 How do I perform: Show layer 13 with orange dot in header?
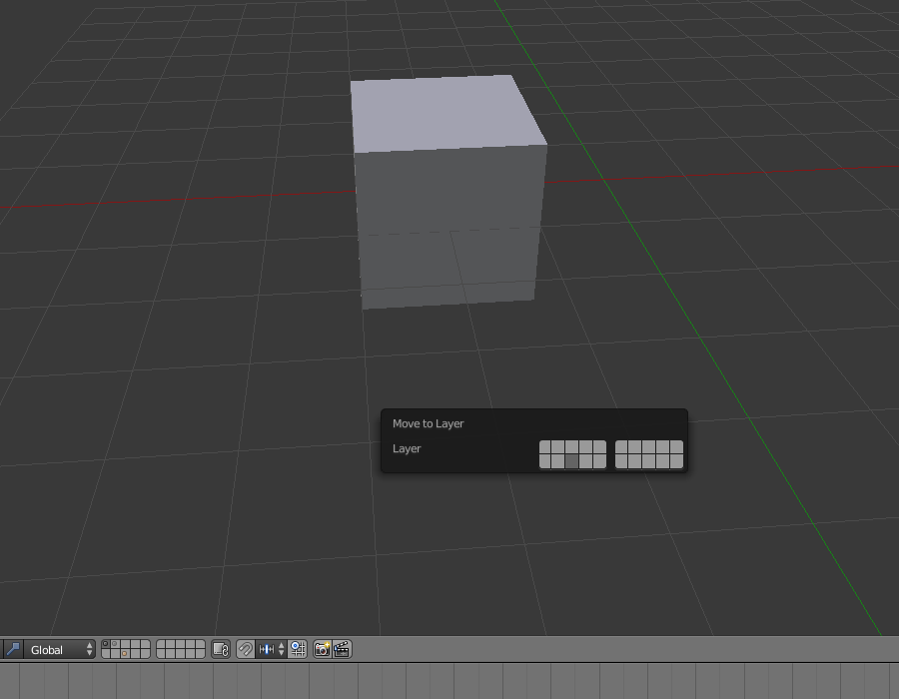(126, 654)
